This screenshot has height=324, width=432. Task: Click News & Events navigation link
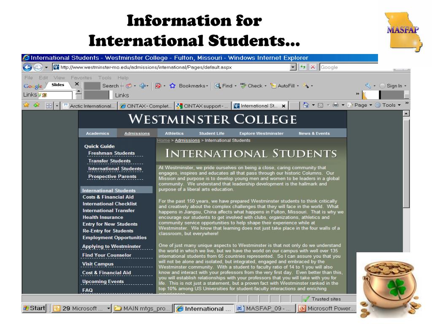tap(314, 133)
